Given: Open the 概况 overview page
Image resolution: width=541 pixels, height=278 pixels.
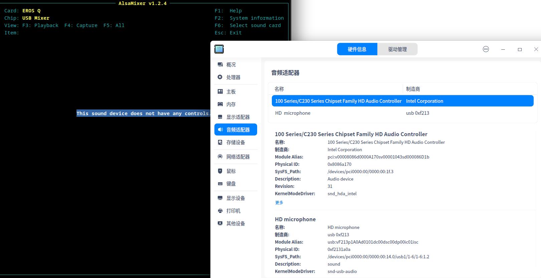Looking at the screenshot, I should pos(236,64).
